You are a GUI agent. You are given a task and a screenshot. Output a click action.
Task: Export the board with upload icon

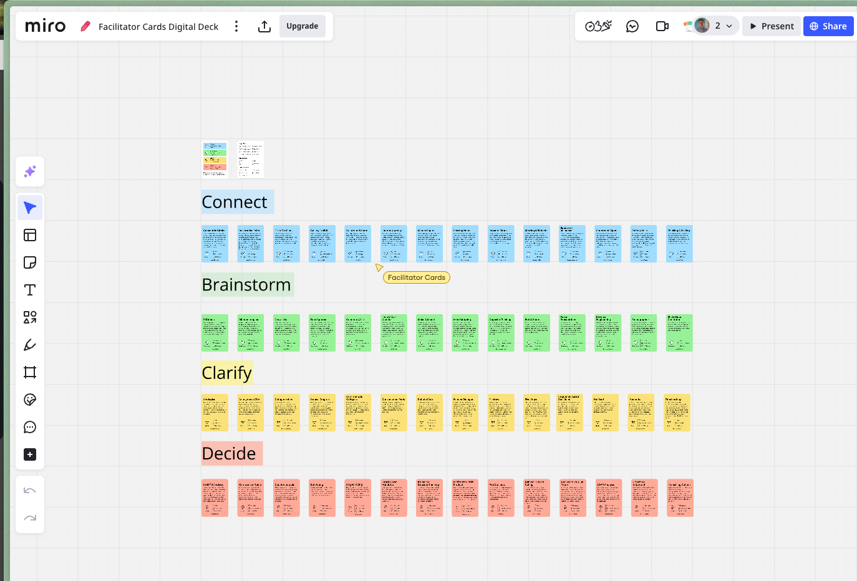[264, 26]
